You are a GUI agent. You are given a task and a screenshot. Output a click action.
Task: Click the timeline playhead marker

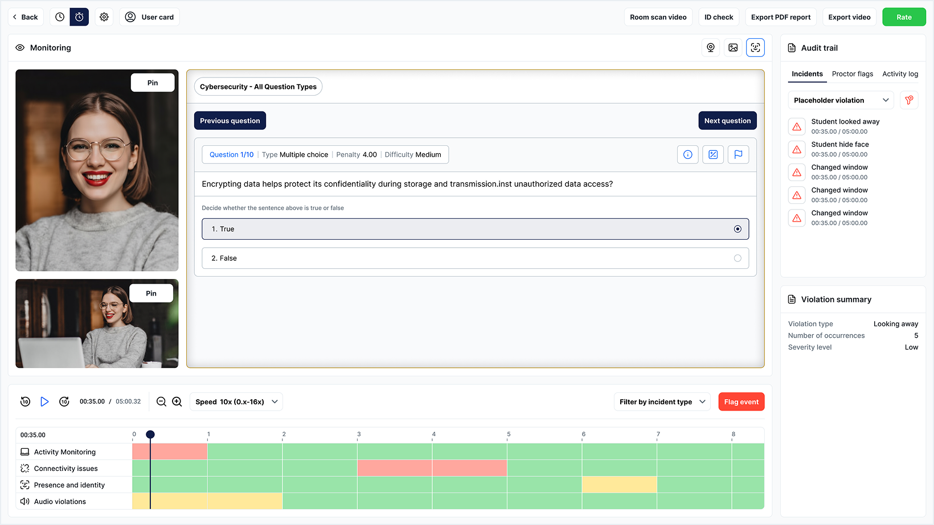coord(150,434)
